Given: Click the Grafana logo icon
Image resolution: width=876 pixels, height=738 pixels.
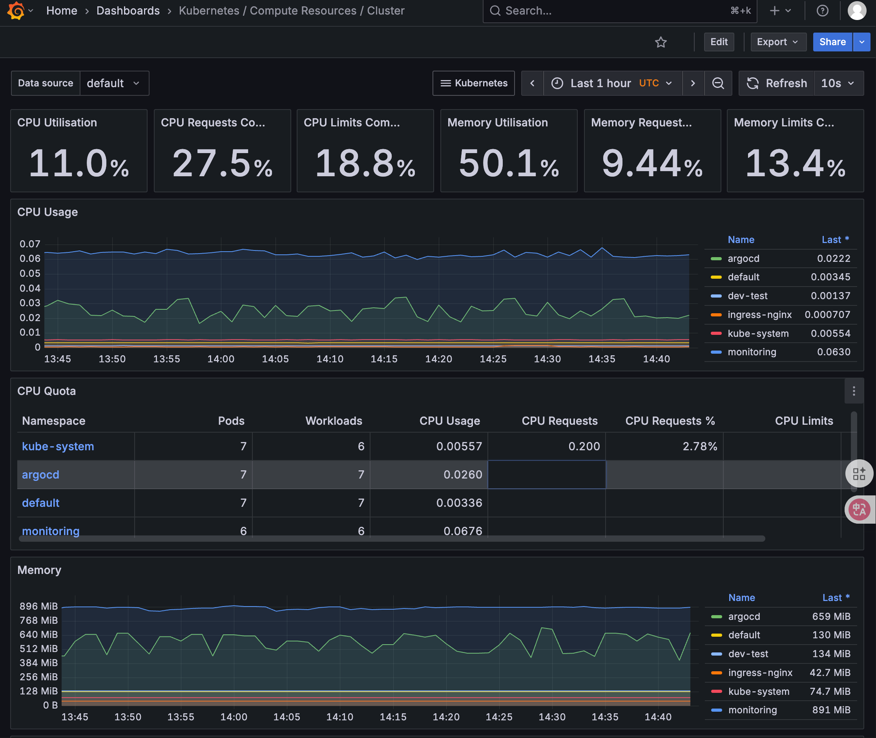Looking at the screenshot, I should (16, 11).
